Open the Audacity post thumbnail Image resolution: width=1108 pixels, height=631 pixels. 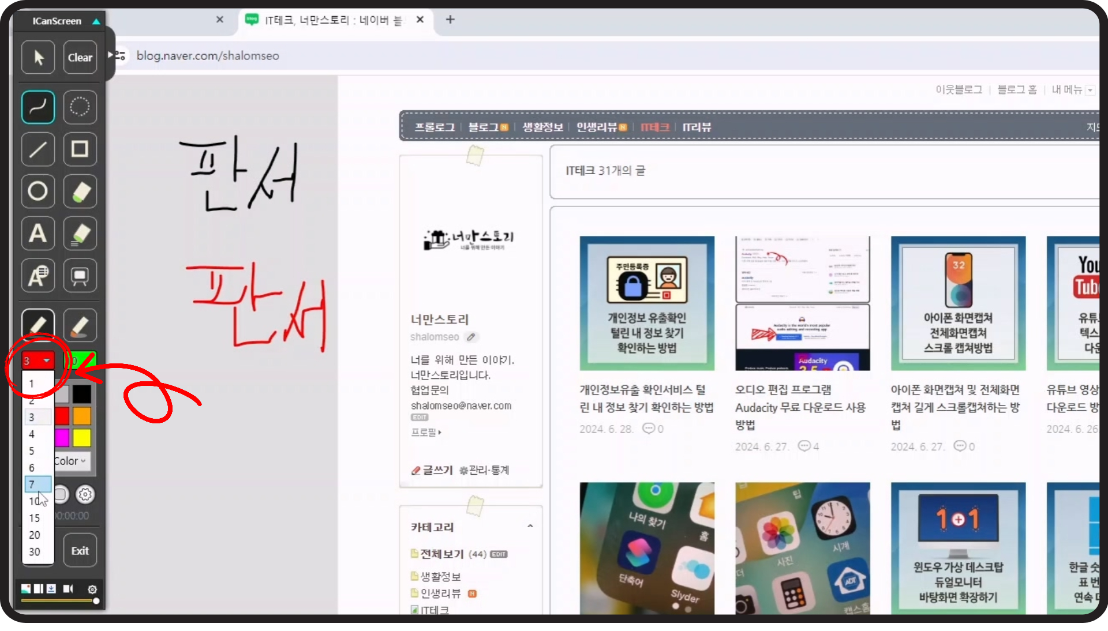[802, 303]
